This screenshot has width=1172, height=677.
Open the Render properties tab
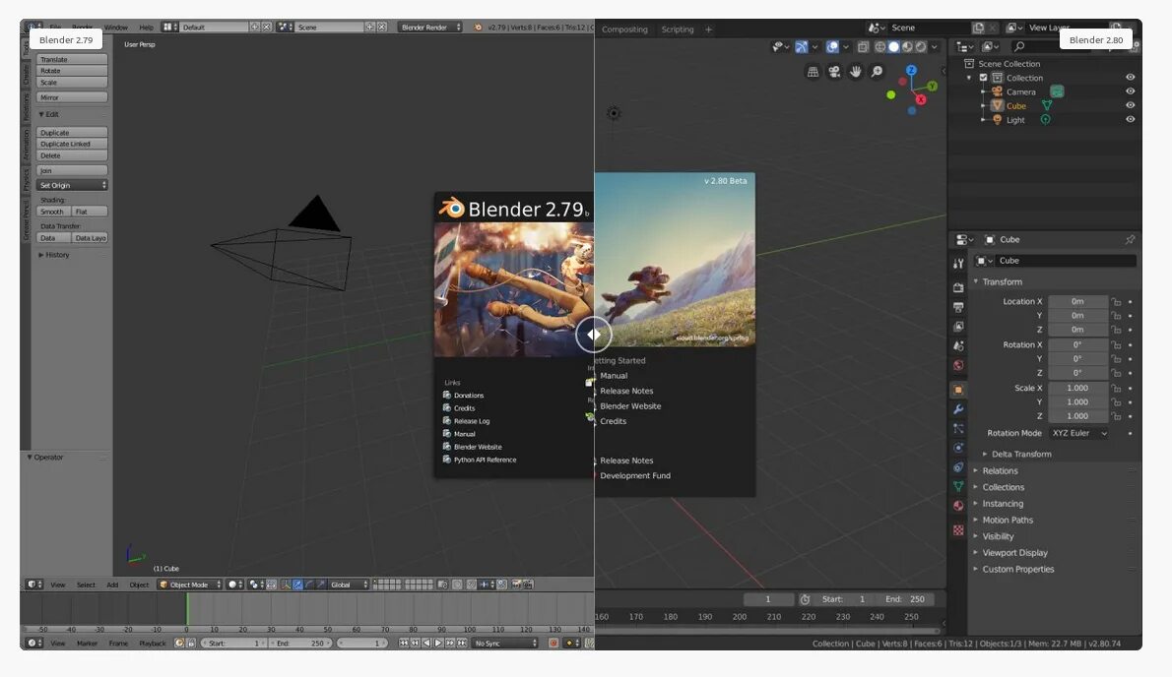pos(958,287)
